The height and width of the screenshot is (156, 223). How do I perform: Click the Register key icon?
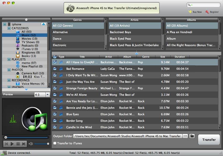tap(207, 12)
